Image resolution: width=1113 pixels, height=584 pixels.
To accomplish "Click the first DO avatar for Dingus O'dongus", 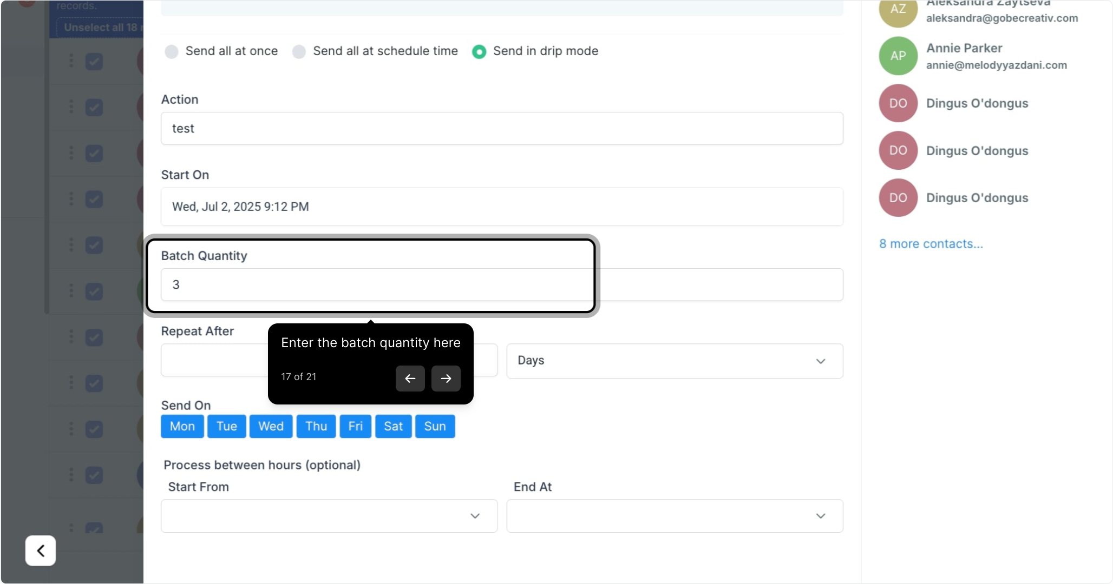I will (898, 103).
